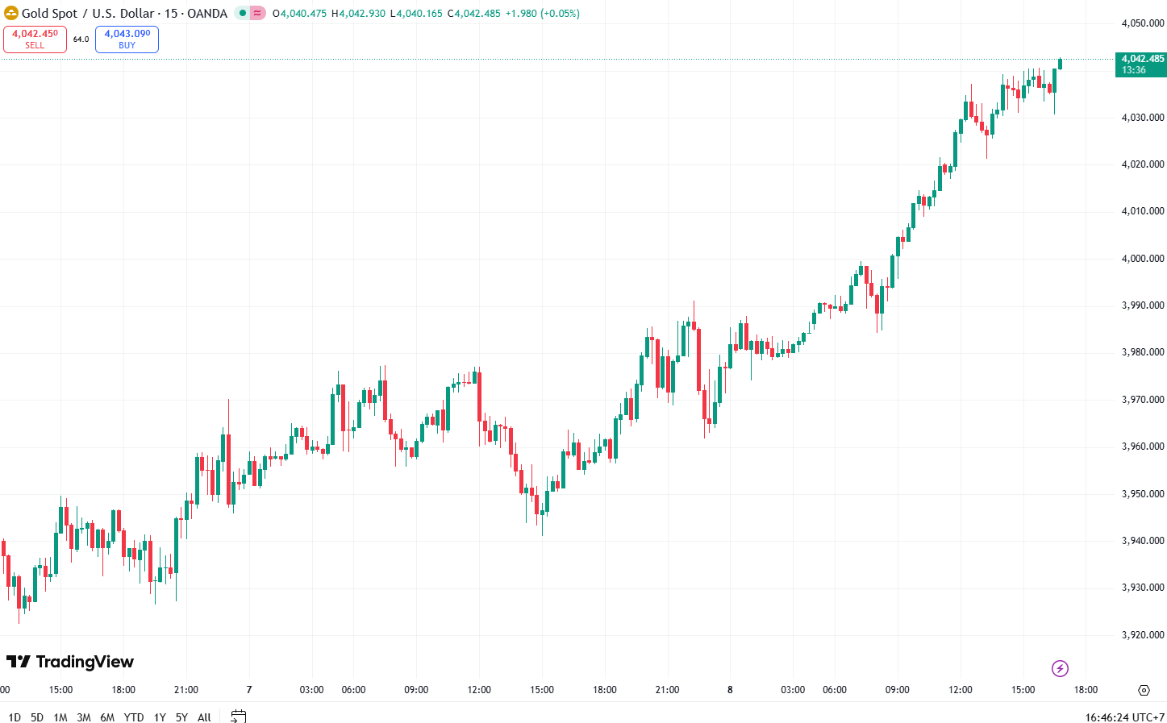The height and width of the screenshot is (723, 1167).
Task: Click the gold symbol logo icon
Action: (11, 13)
